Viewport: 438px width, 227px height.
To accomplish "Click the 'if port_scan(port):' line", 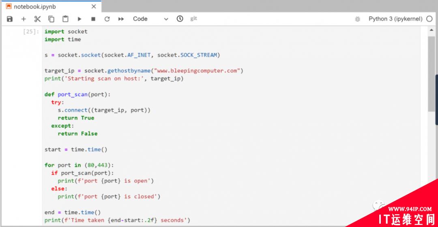I will (82, 173).
